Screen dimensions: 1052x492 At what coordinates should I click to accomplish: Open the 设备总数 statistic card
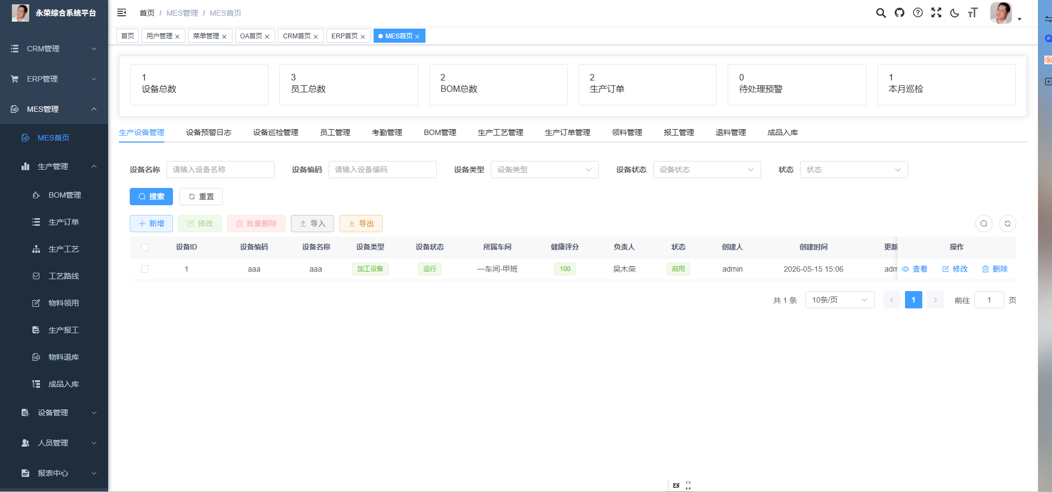point(199,85)
